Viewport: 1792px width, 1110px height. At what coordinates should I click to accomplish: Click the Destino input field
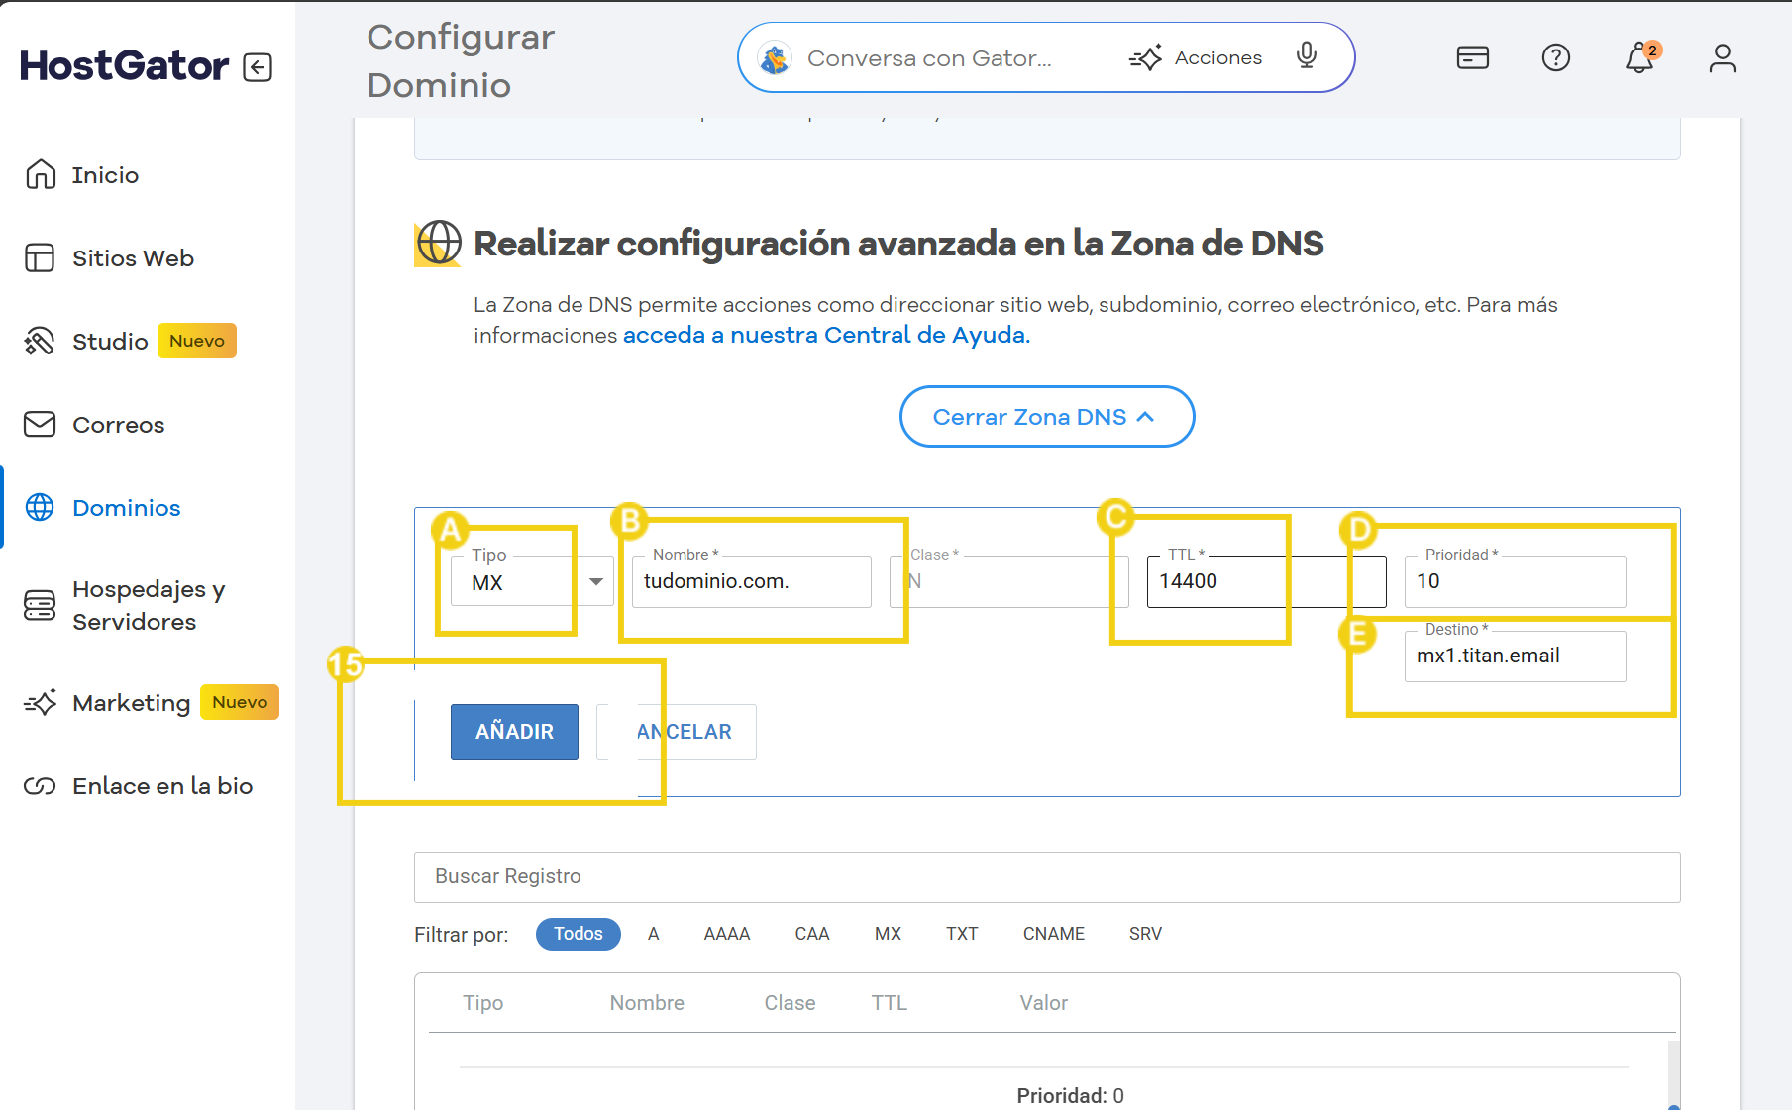click(x=1514, y=656)
